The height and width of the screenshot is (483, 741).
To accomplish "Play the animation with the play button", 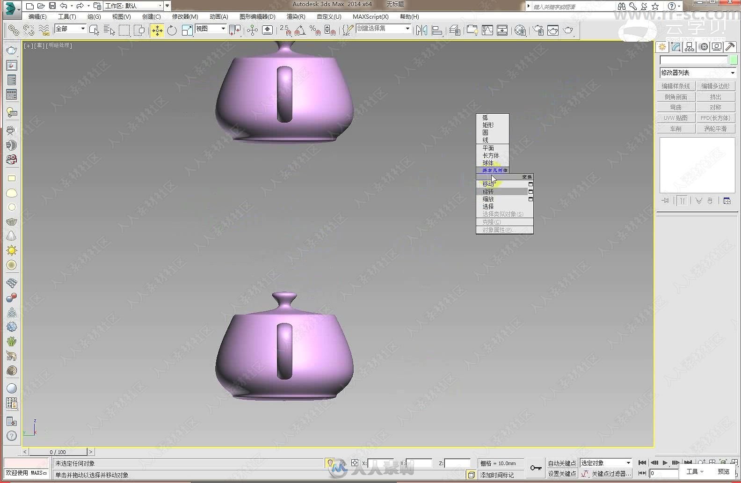I will pos(665,463).
